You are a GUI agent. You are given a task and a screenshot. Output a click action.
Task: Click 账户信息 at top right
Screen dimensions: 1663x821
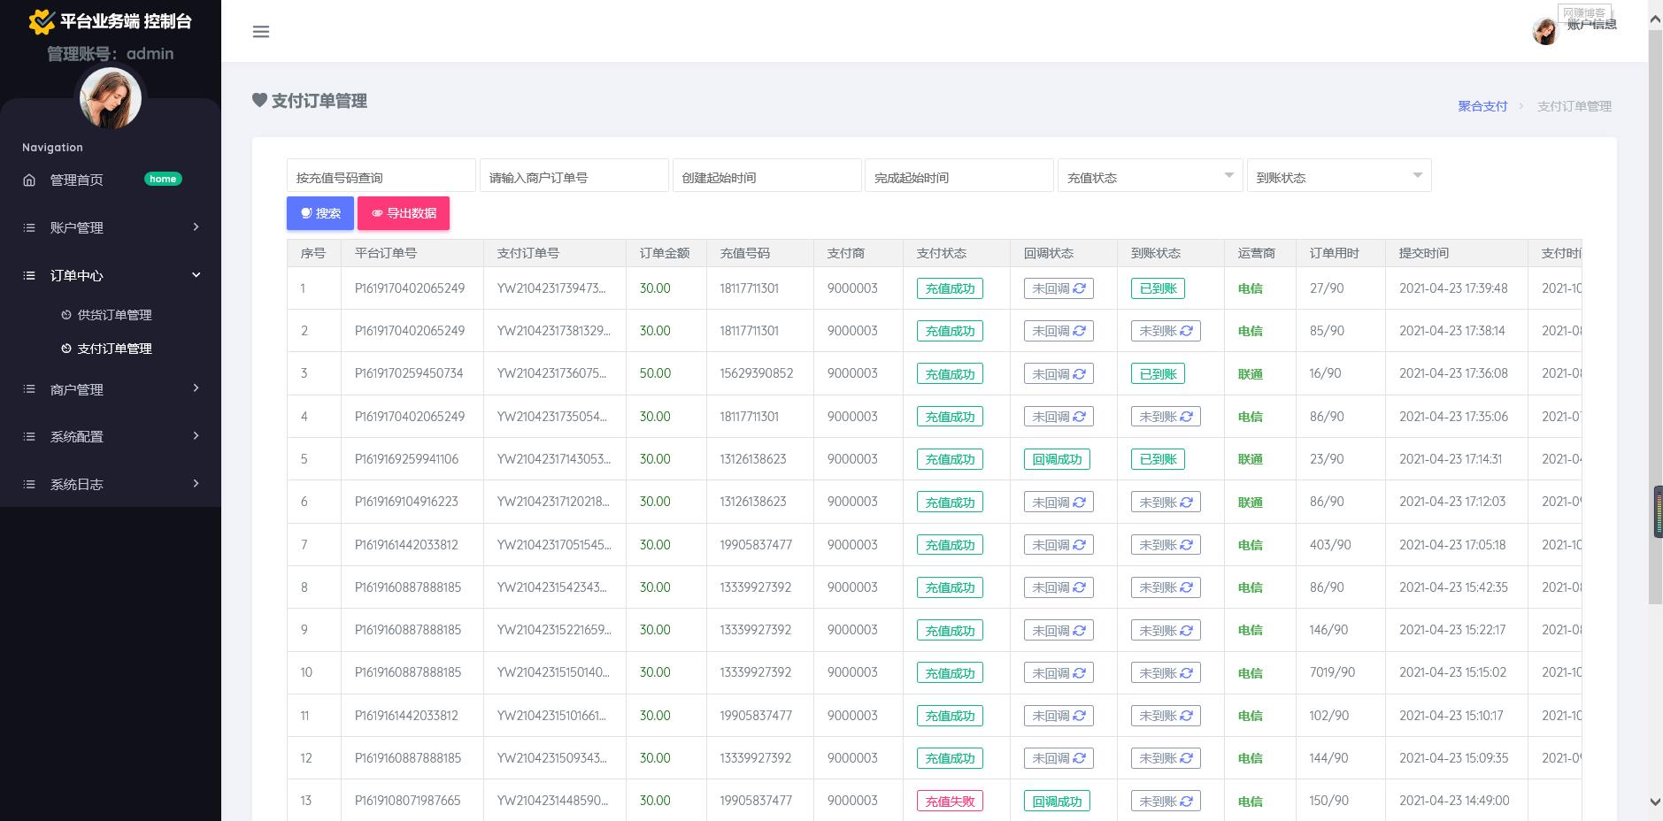tap(1591, 25)
